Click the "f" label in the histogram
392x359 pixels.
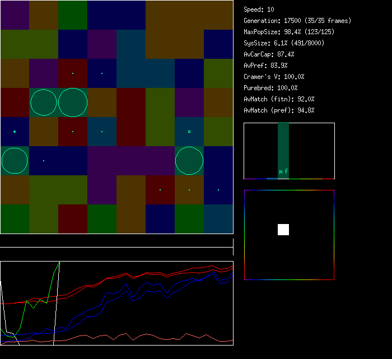click(x=286, y=171)
